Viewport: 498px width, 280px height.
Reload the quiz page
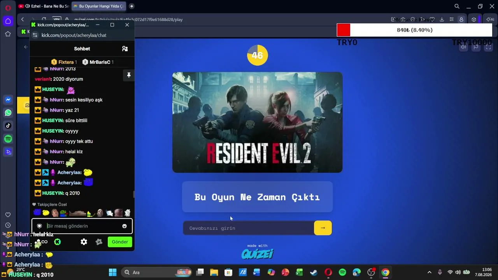coord(44,19)
